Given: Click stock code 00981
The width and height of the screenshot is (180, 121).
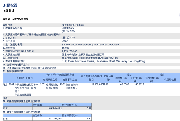Looking at the screenshot, I should pyautogui.click(x=65, y=41).
